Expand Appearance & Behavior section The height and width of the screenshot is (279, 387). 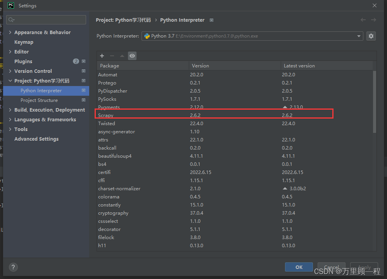coord(10,32)
